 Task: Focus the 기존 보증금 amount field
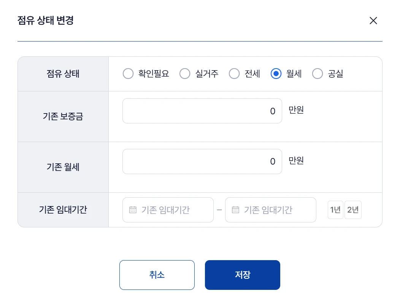pos(202,111)
